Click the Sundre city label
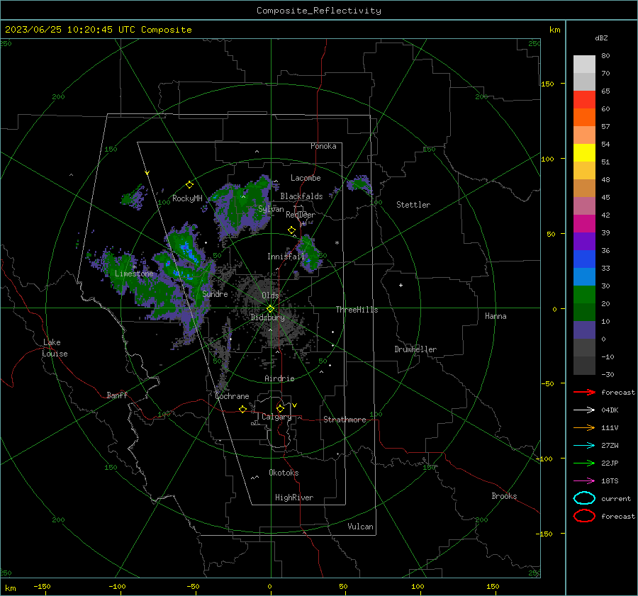This screenshot has width=638, height=596. pyautogui.click(x=215, y=293)
